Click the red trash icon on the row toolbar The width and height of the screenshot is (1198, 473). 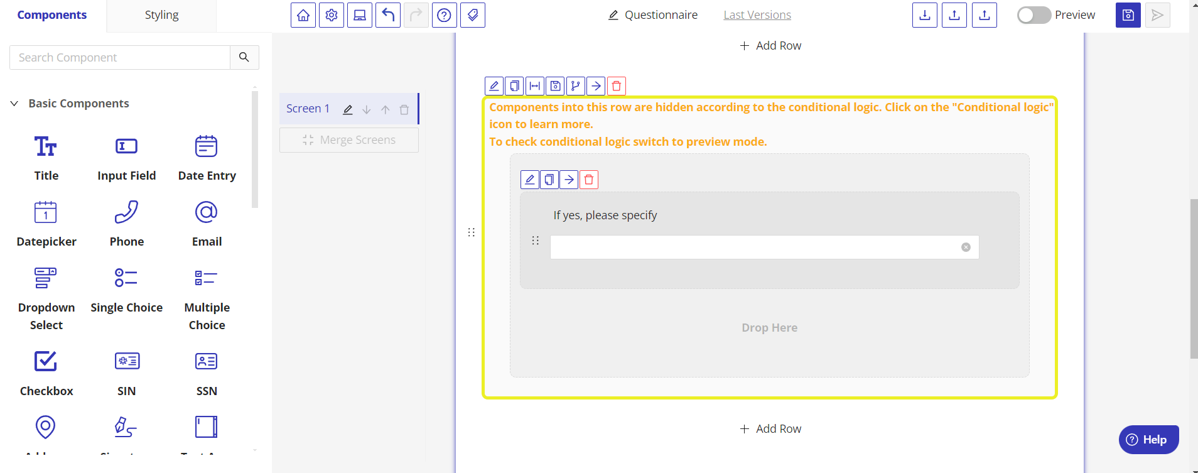(617, 86)
